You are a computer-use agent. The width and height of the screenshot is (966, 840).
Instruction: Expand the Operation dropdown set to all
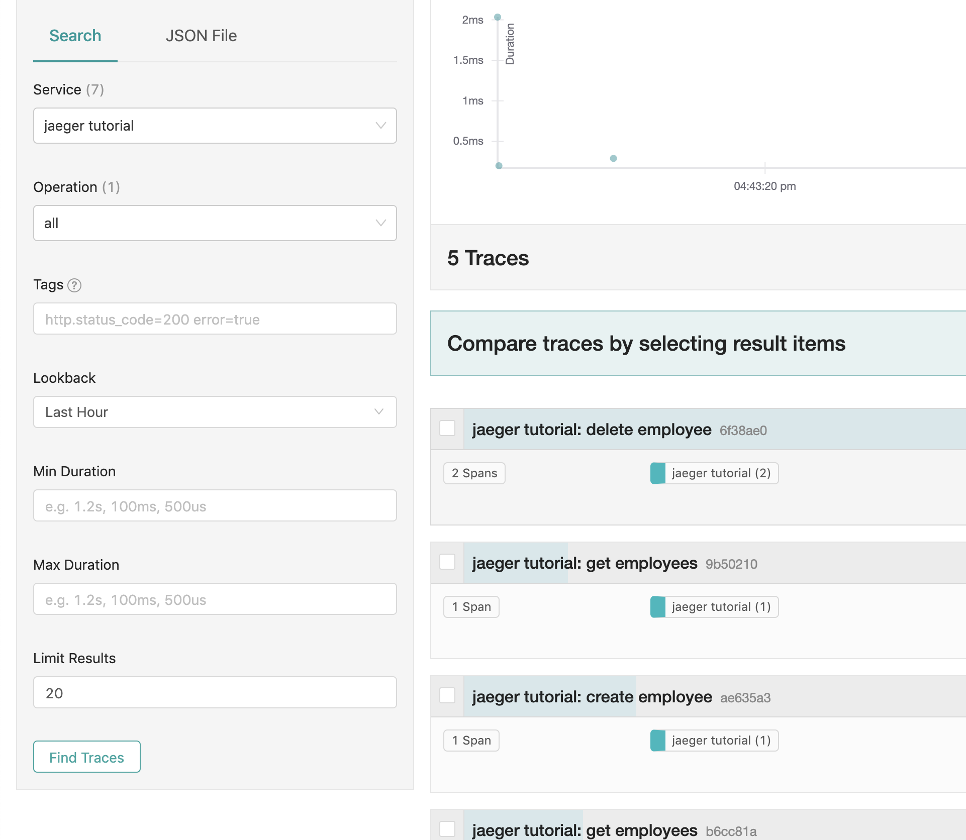click(x=215, y=223)
